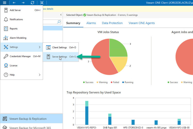The width and height of the screenshot is (193, 129).
Task: Go back using the left arrow
Action: pyautogui.click(x=14, y=3)
